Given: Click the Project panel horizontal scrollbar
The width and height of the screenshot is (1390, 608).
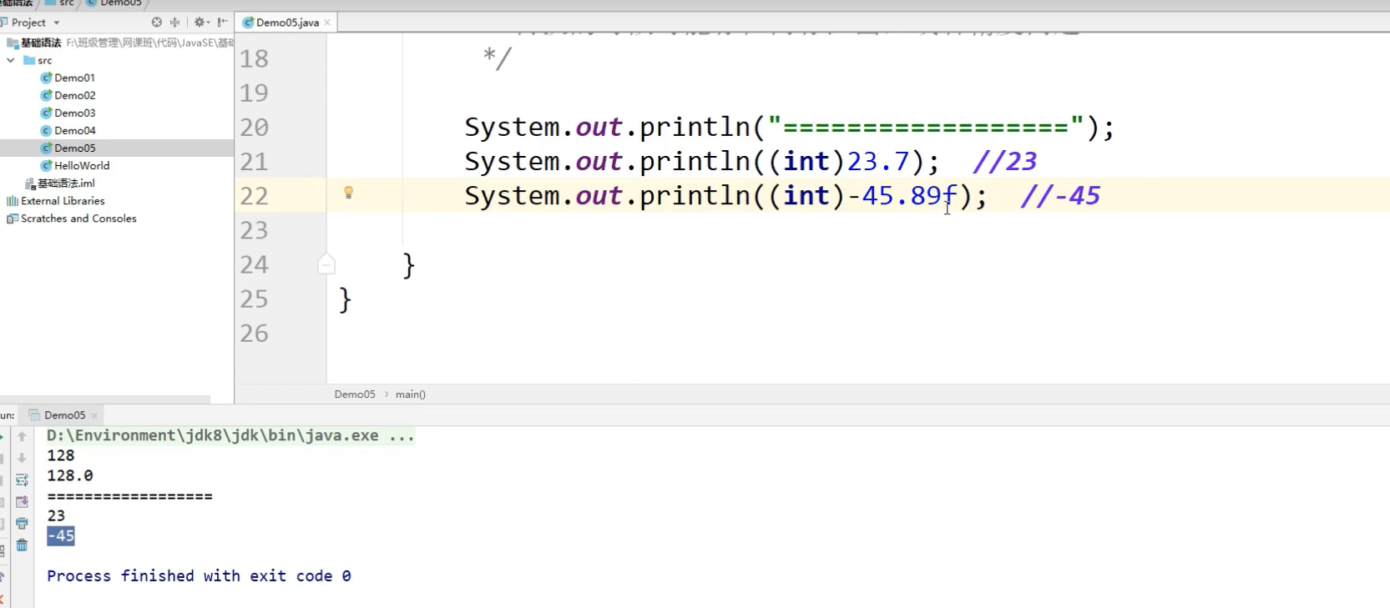Looking at the screenshot, I should [x=105, y=399].
